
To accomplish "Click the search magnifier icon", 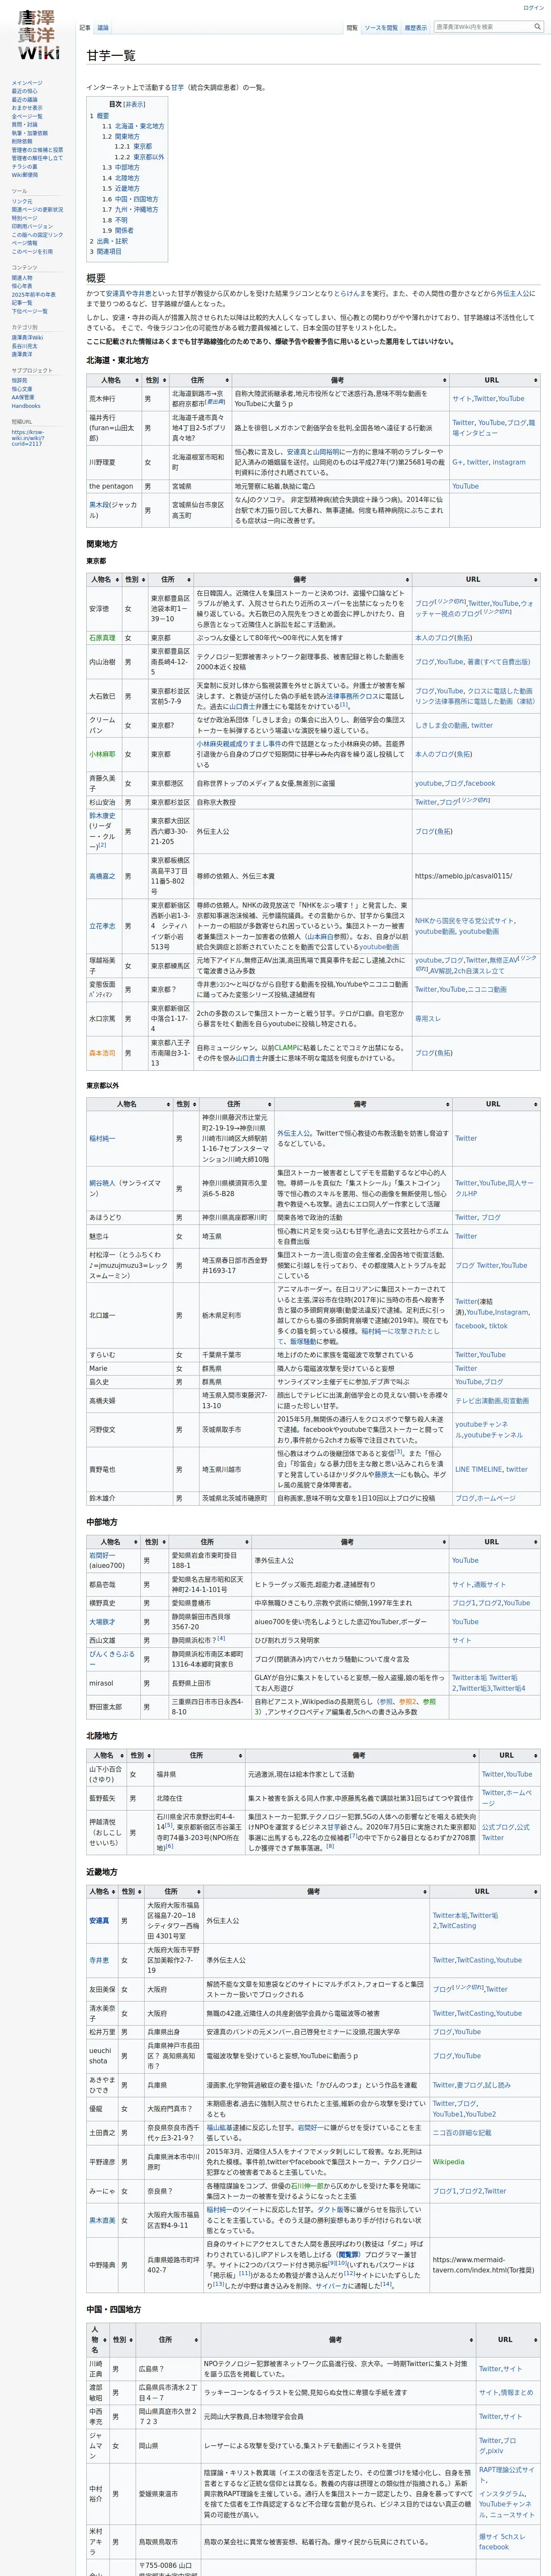I will tap(537, 27).
